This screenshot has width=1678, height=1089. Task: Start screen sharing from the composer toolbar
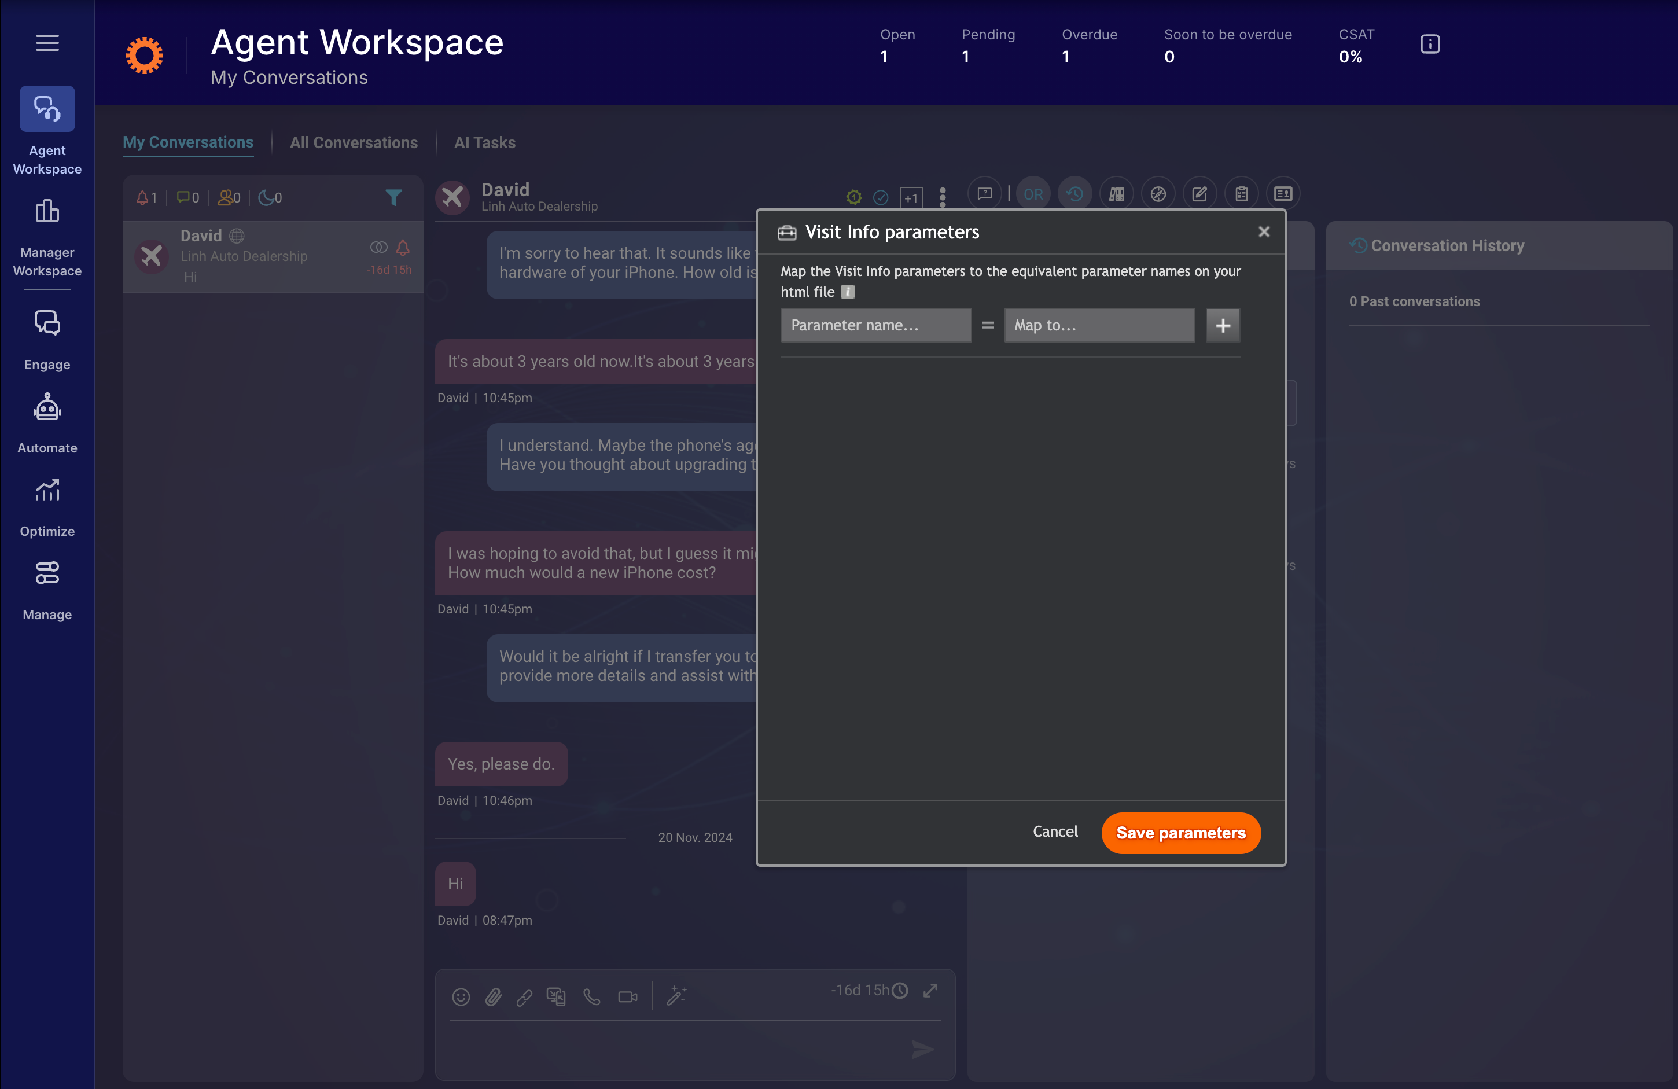click(556, 996)
